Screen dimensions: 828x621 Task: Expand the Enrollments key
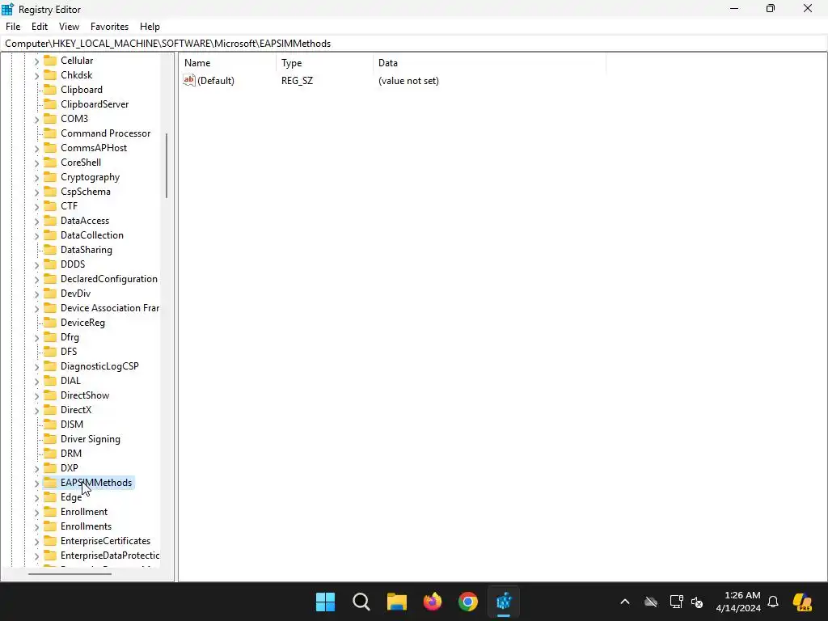tap(36, 527)
